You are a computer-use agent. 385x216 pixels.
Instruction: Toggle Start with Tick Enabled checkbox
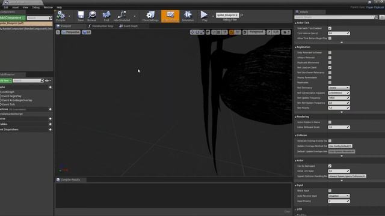330,28
